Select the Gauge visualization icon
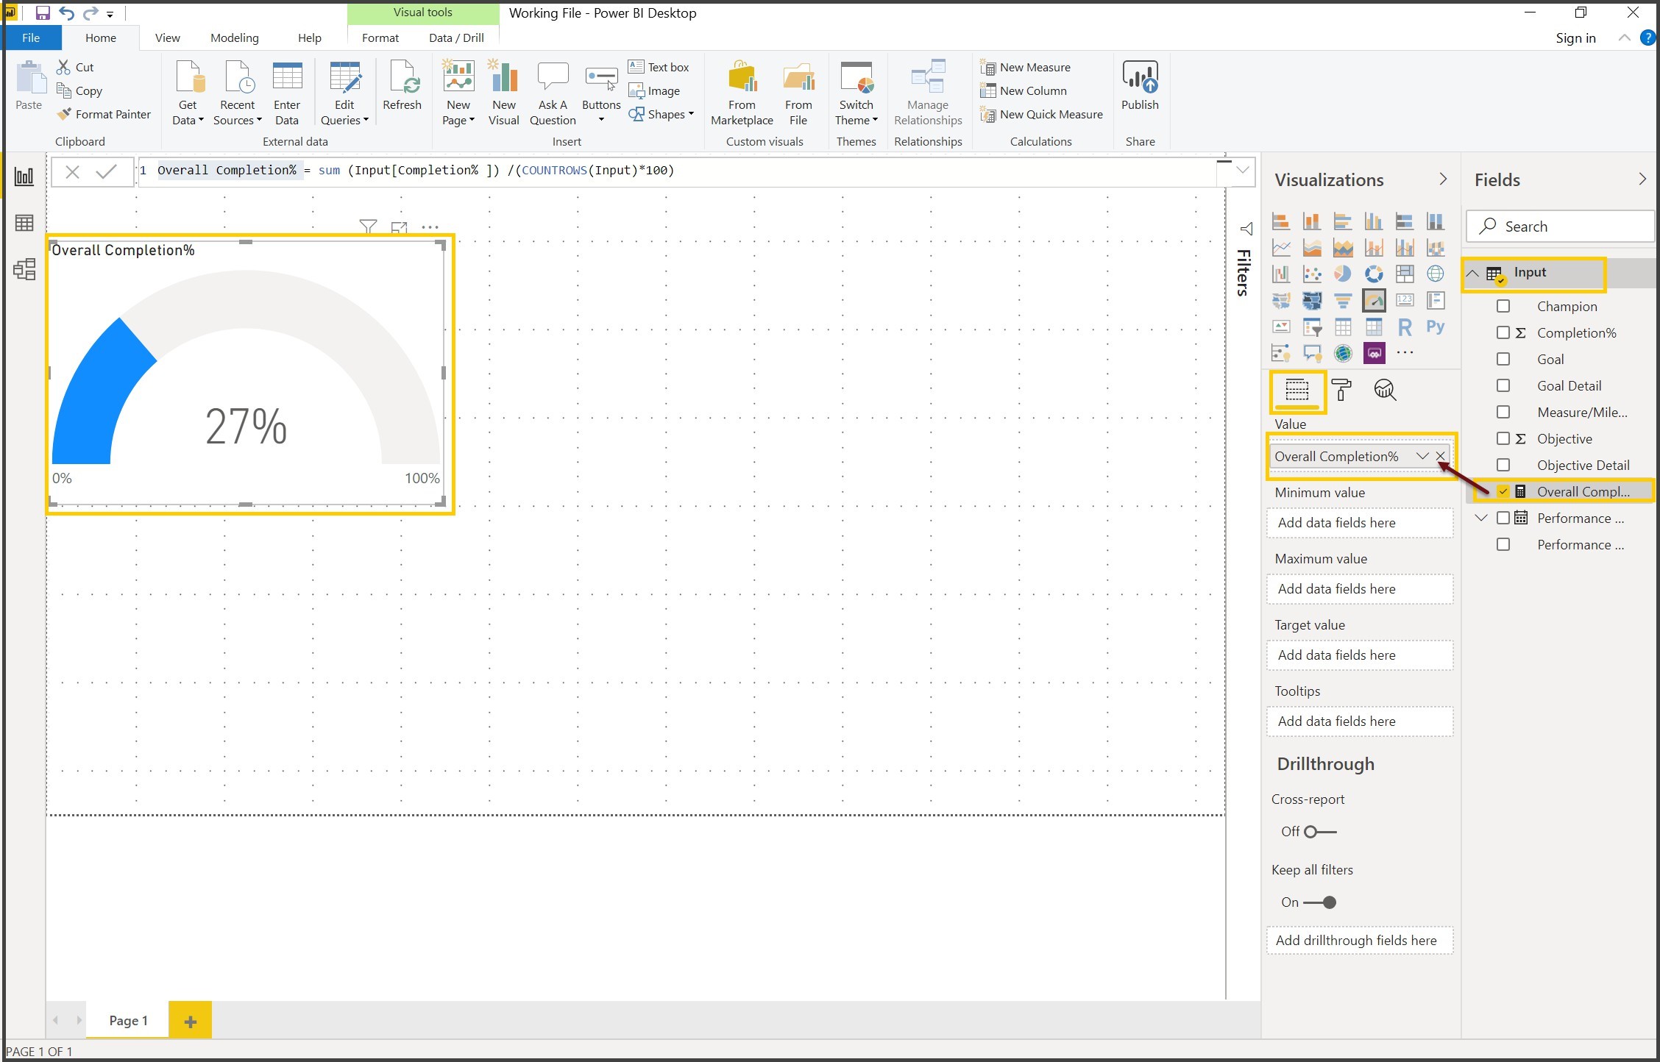This screenshot has width=1660, height=1062. point(1373,300)
